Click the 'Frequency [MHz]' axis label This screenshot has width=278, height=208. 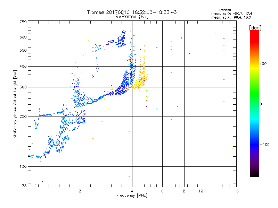point(132,196)
